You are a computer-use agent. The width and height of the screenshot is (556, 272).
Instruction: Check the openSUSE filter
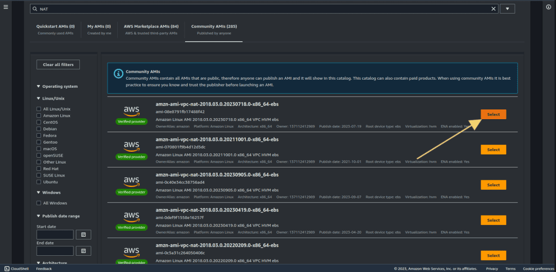pos(39,156)
